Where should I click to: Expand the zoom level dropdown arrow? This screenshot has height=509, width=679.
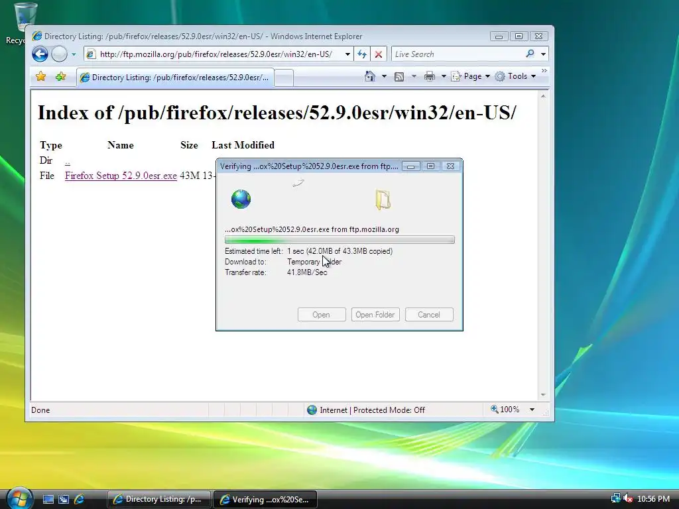532,410
